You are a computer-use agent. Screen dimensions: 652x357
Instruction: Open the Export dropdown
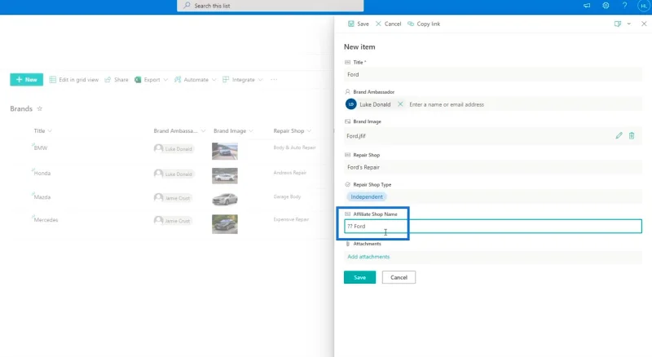coord(152,80)
